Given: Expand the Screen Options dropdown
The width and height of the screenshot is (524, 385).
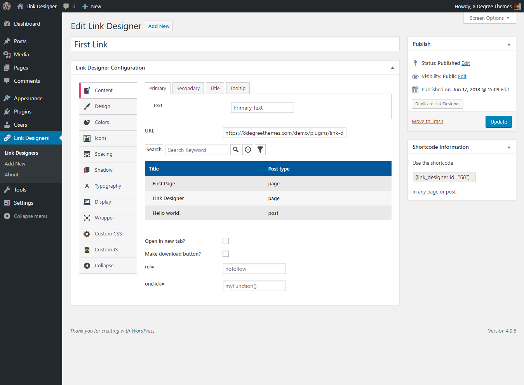Looking at the screenshot, I should [489, 18].
